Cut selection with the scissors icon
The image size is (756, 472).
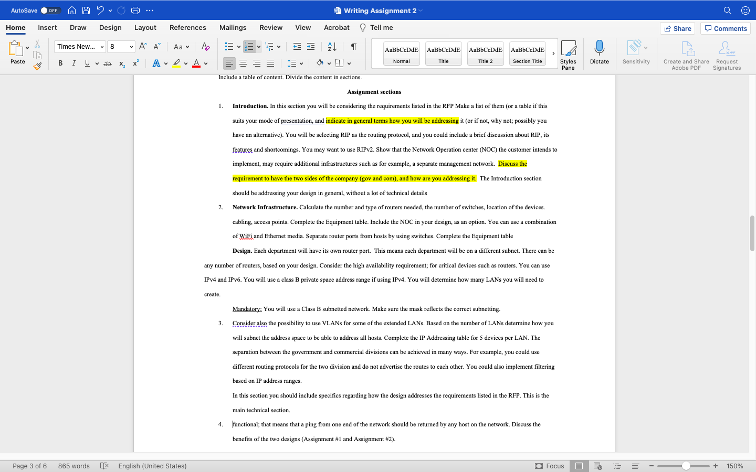click(x=37, y=44)
